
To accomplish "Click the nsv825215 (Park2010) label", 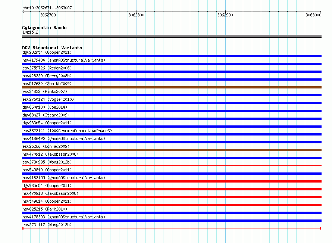I will point(45,209).
